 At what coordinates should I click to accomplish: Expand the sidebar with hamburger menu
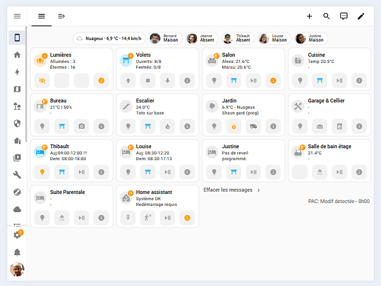(17, 17)
